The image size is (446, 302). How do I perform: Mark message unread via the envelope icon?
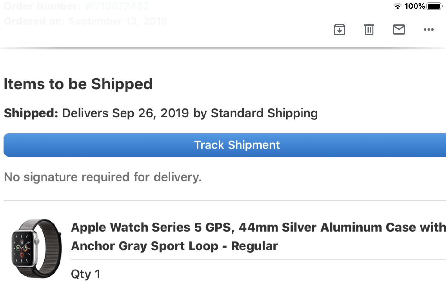(x=399, y=30)
